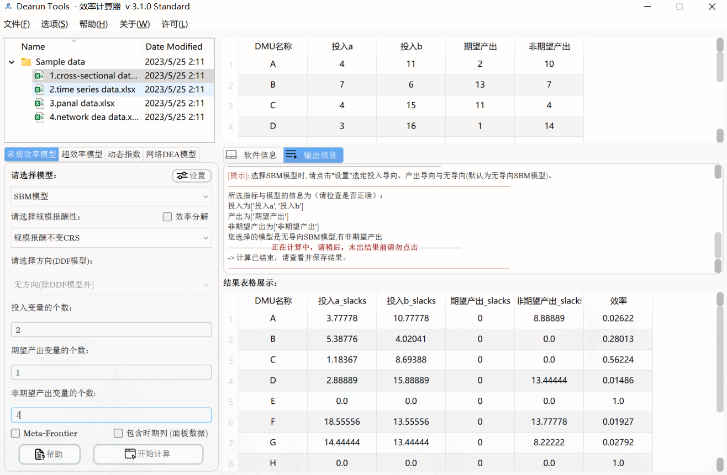The image size is (727, 475).
Task: Open the 规模报酬不变CRS dropdown
Action: (110, 238)
